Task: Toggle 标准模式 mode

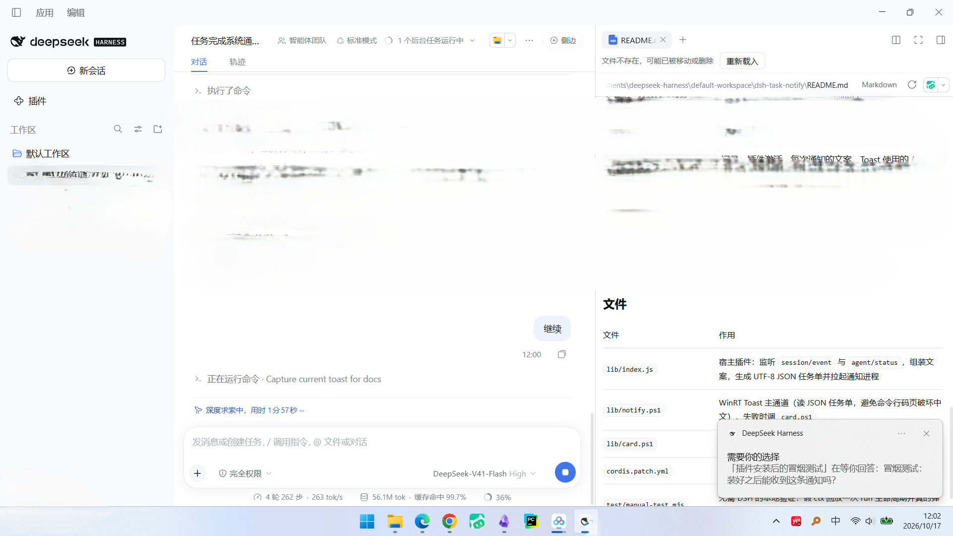Action: coord(356,40)
